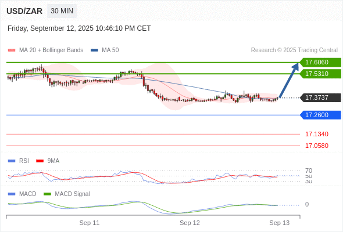Click the green MACD Signal legend swatch

click(47, 194)
